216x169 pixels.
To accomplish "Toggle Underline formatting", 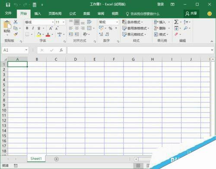I will click(39, 28).
